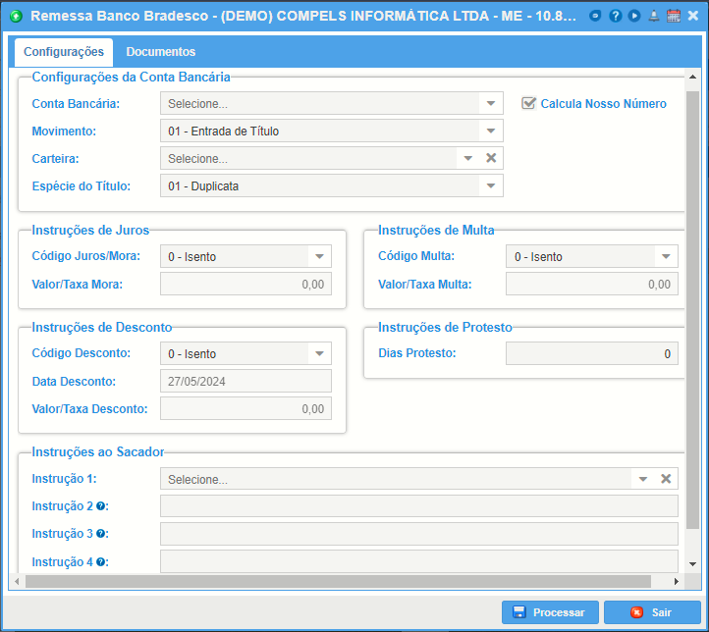This screenshot has width=709, height=632.
Task: Clear the Instrução 1 selection with X icon
Action: click(666, 479)
